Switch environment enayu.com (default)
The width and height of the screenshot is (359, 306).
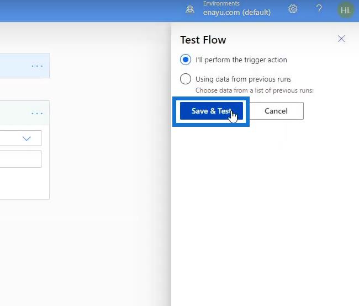(x=237, y=12)
